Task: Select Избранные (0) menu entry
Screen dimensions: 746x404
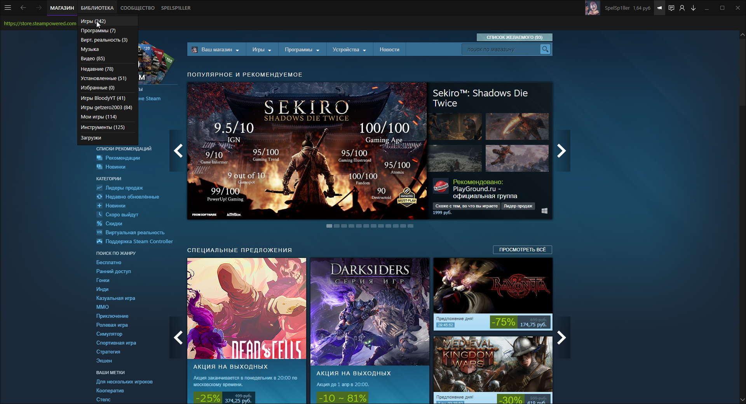Action: (x=108, y=88)
